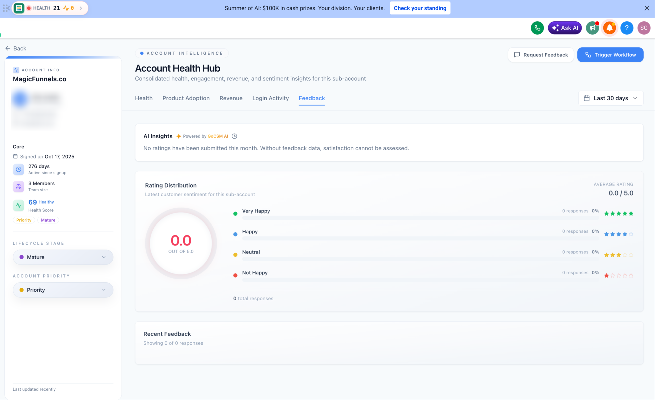Click the chat bubble icon in Request Feedback

tap(517, 55)
